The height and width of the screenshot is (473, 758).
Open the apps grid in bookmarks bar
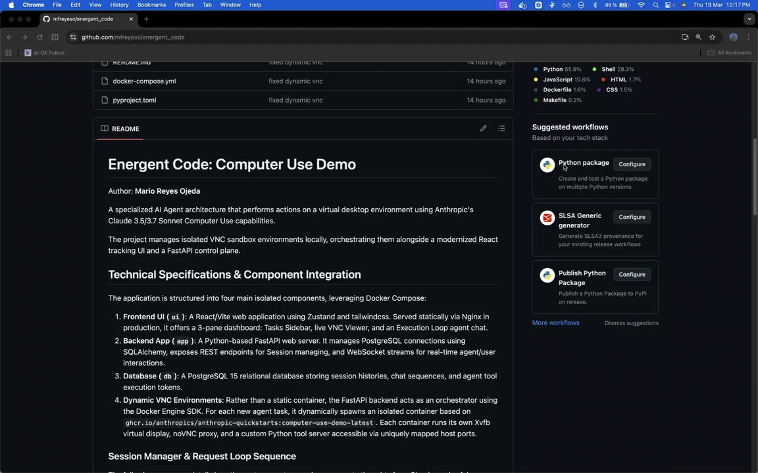click(x=8, y=53)
